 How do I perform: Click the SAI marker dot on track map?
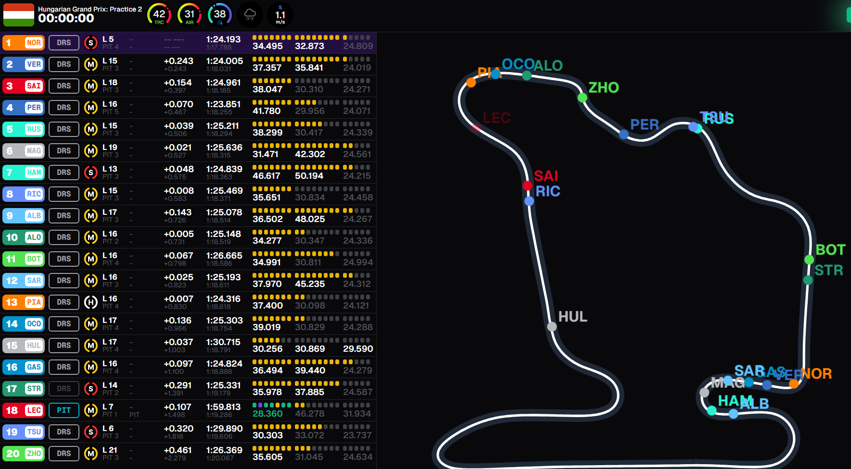527,185
